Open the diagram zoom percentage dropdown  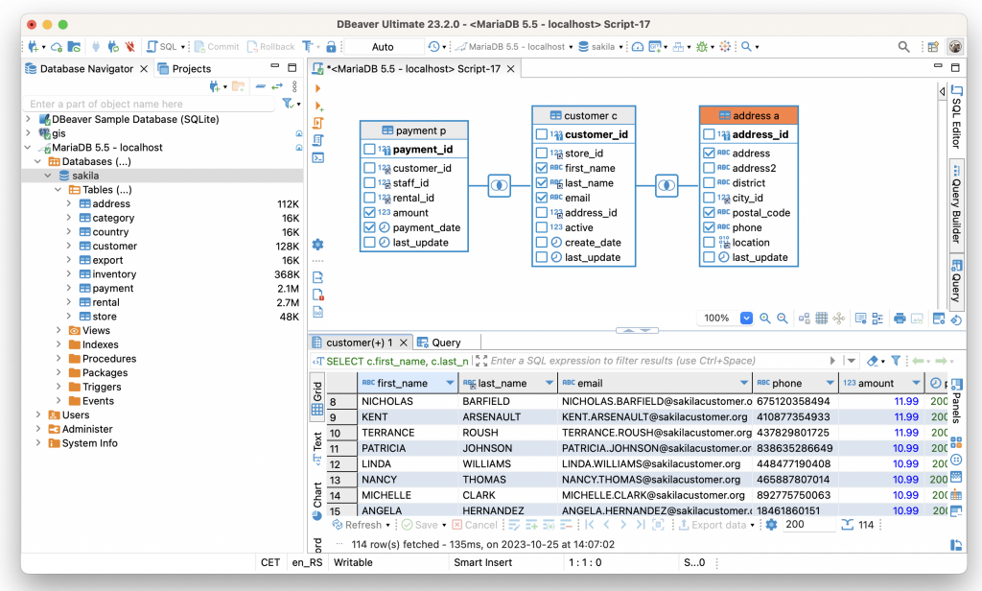pyautogui.click(x=746, y=319)
